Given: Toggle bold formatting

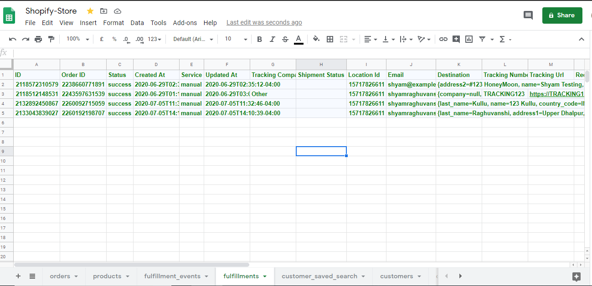Looking at the screenshot, I should [x=260, y=39].
